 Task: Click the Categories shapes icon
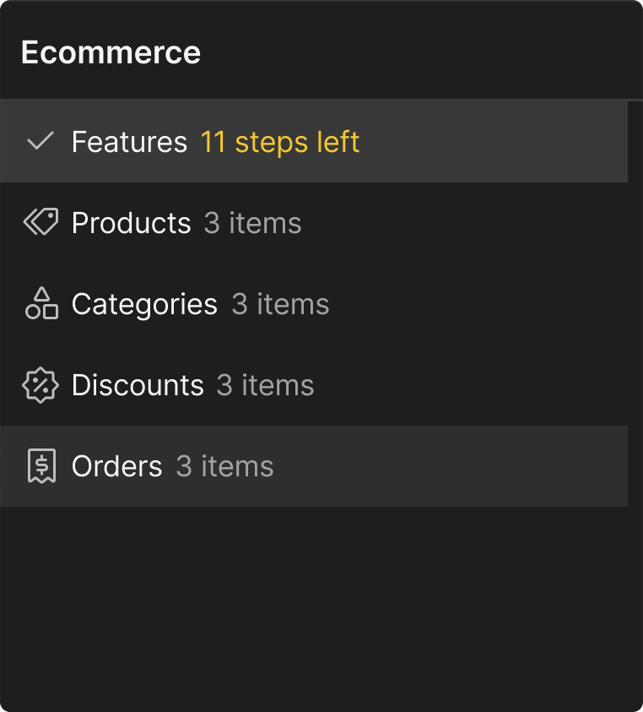(x=41, y=303)
